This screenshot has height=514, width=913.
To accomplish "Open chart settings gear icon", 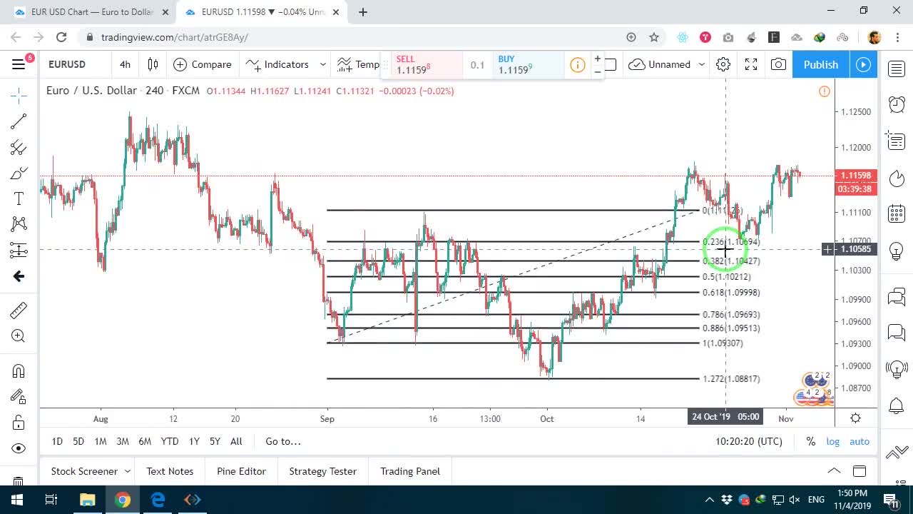I will click(723, 64).
